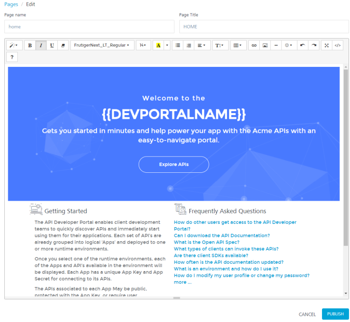Click the insert picture icon

pos(265,45)
